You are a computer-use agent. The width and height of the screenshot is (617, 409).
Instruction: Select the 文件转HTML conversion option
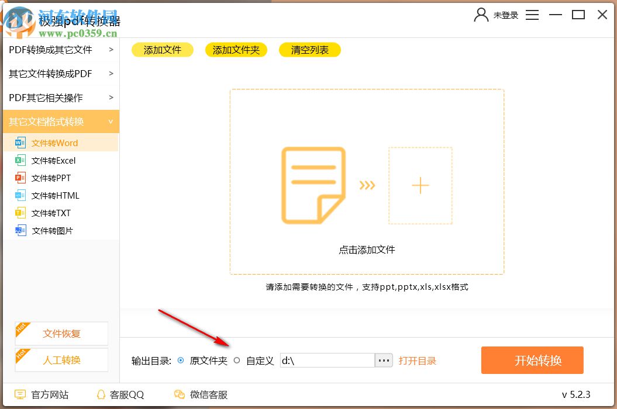(x=56, y=195)
